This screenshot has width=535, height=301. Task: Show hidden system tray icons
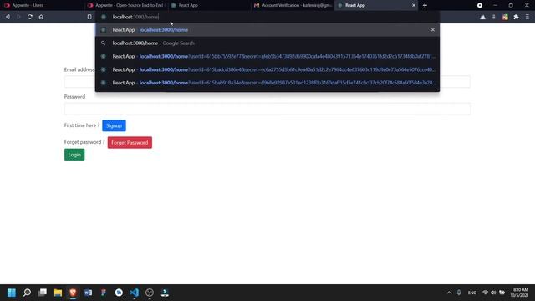pos(449,293)
